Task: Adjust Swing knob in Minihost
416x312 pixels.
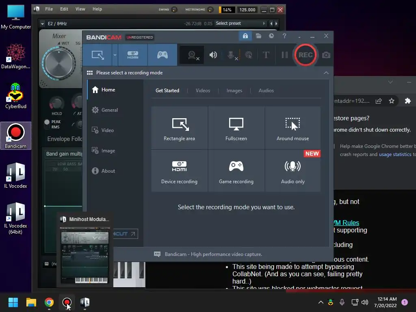Action: [x=174, y=10]
